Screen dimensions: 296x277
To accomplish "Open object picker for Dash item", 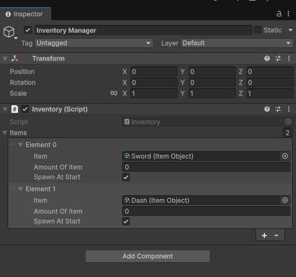I will pyautogui.click(x=285, y=200).
